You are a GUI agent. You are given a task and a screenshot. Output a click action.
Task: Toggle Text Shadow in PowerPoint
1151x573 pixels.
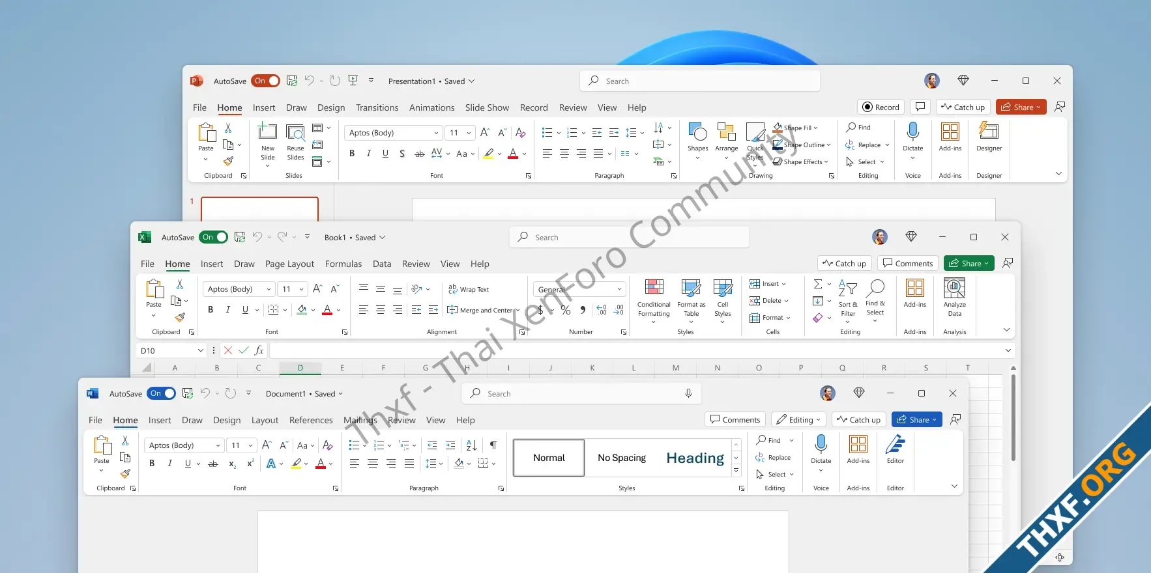(402, 154)
